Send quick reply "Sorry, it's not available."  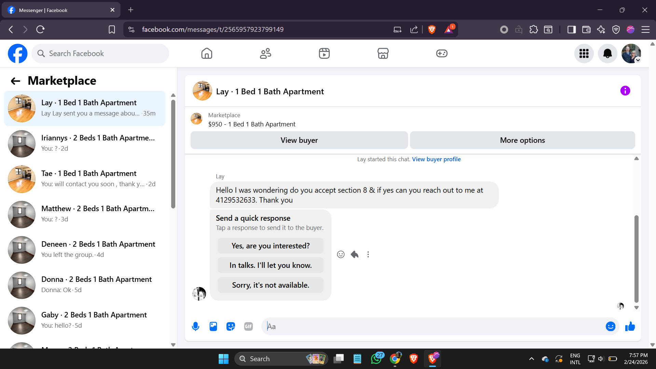[270, 285]
